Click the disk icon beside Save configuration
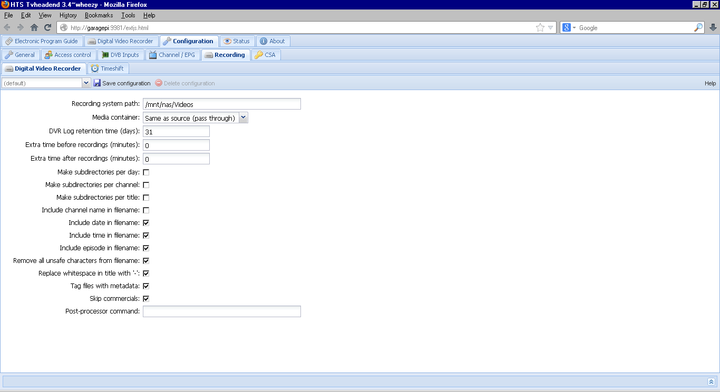 click(97, 83)
